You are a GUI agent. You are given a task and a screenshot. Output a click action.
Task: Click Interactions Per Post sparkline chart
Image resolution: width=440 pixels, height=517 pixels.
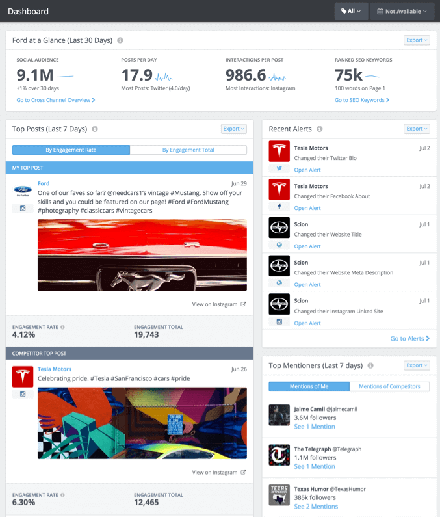point(277,77)
